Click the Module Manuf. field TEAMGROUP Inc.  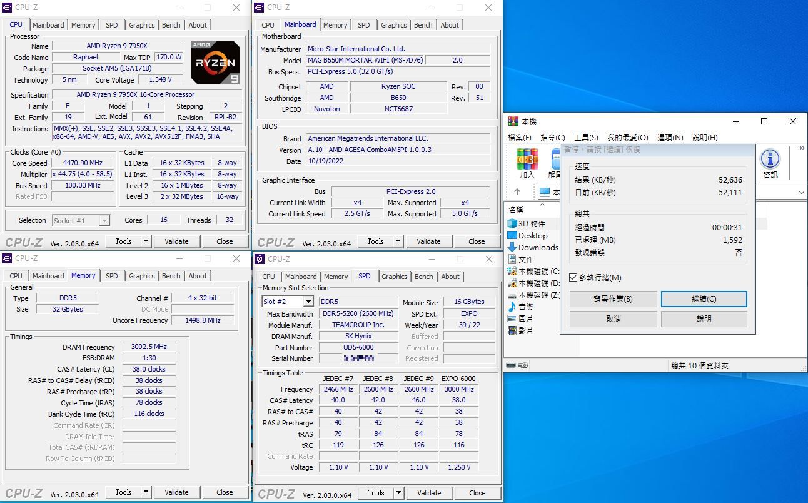click(x=358, y=325)
